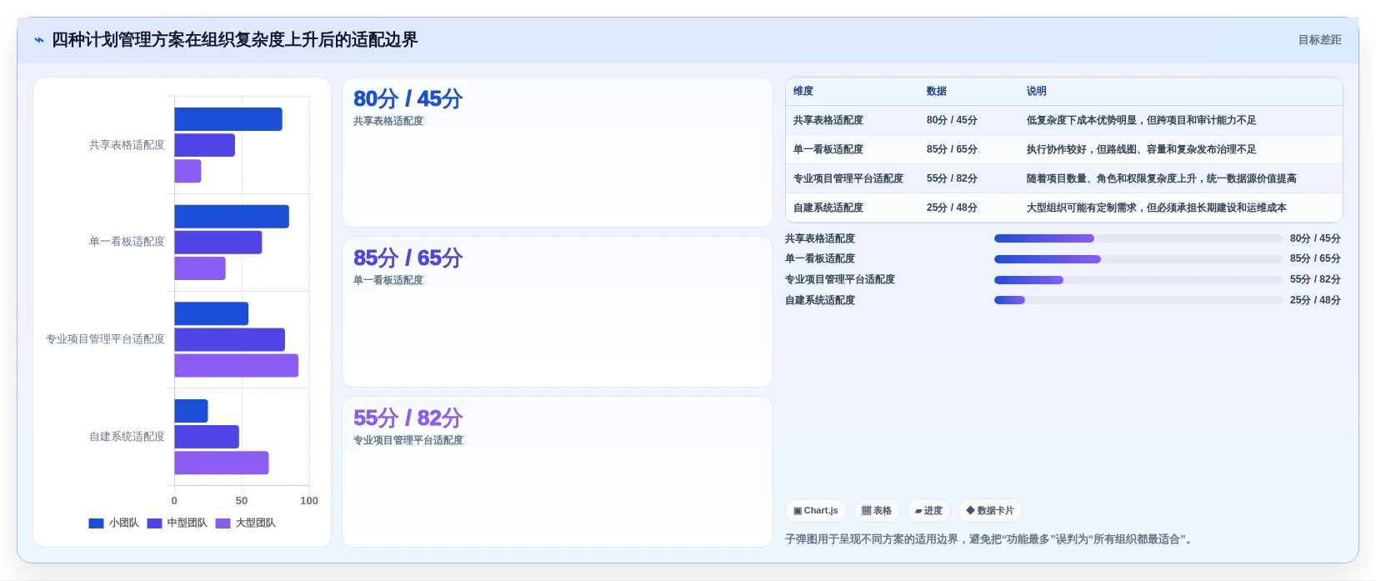
Task: Select the 专业项目管理平台适配度 cell in the table
Action: pyautogui.click(x=848, y=179)
